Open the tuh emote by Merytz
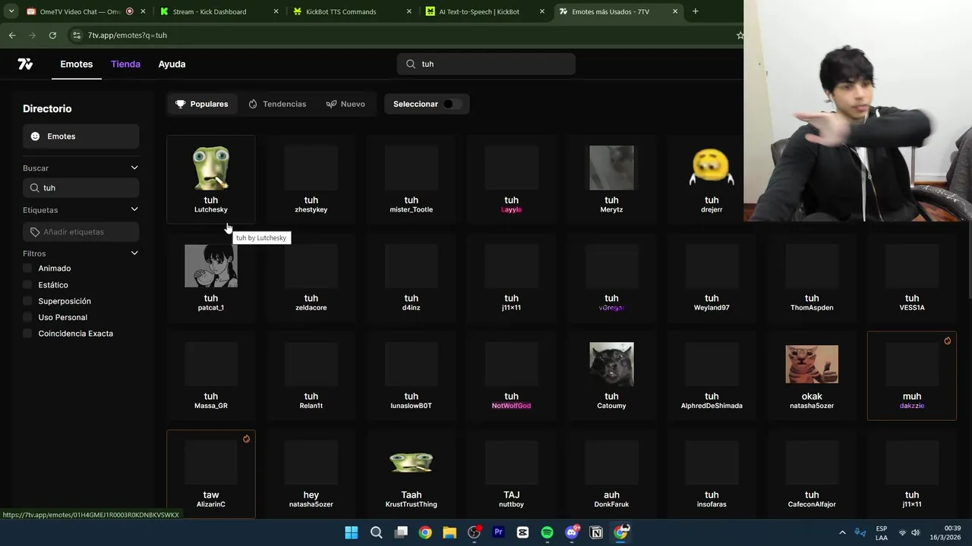The width and height of the screenshot is (972, 546). pos(611,179)
